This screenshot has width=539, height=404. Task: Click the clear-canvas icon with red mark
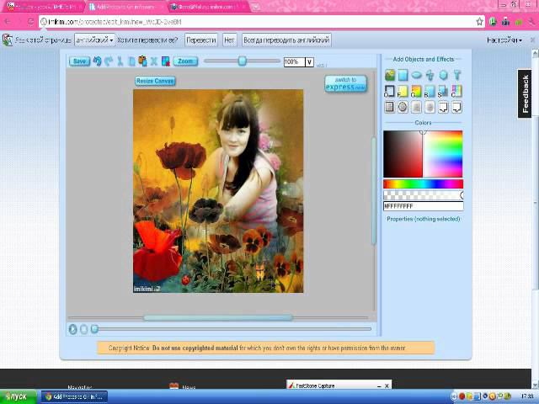166,61
